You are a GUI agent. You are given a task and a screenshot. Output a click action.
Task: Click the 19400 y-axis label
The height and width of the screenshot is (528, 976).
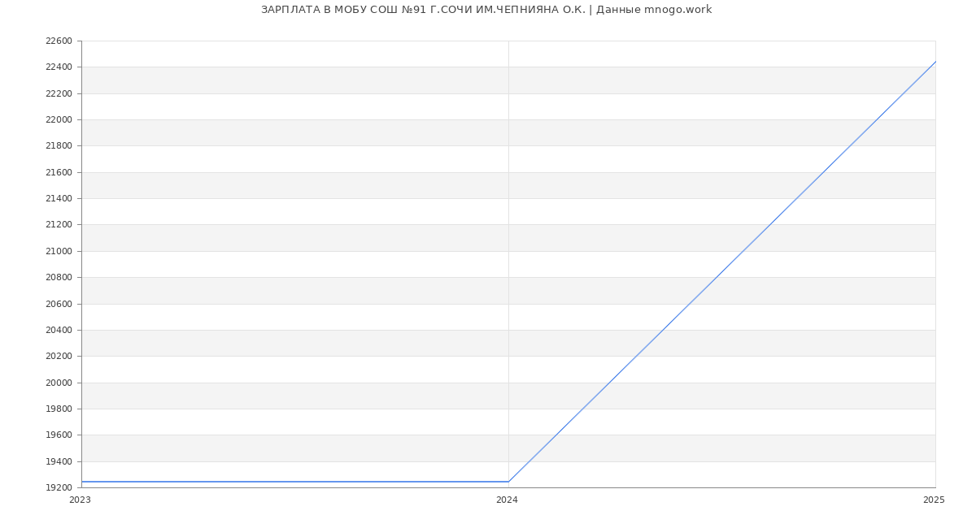[x=59, y=461]
